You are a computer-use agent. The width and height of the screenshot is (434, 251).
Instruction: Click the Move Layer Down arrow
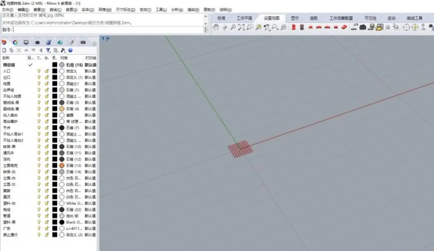33,50
